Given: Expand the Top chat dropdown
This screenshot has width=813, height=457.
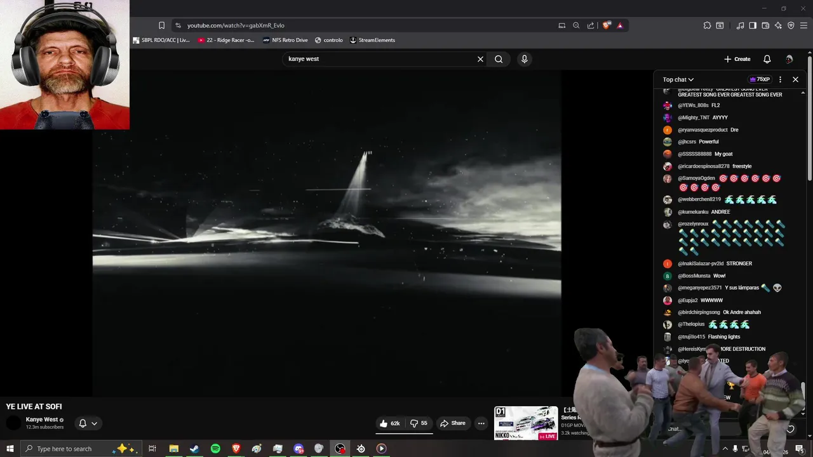Looking at the screenshot, I should pyautogui.click(x=678, y=79).
